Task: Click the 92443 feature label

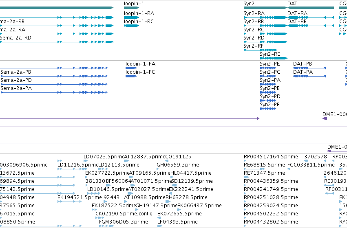Action: click(112, 197)
